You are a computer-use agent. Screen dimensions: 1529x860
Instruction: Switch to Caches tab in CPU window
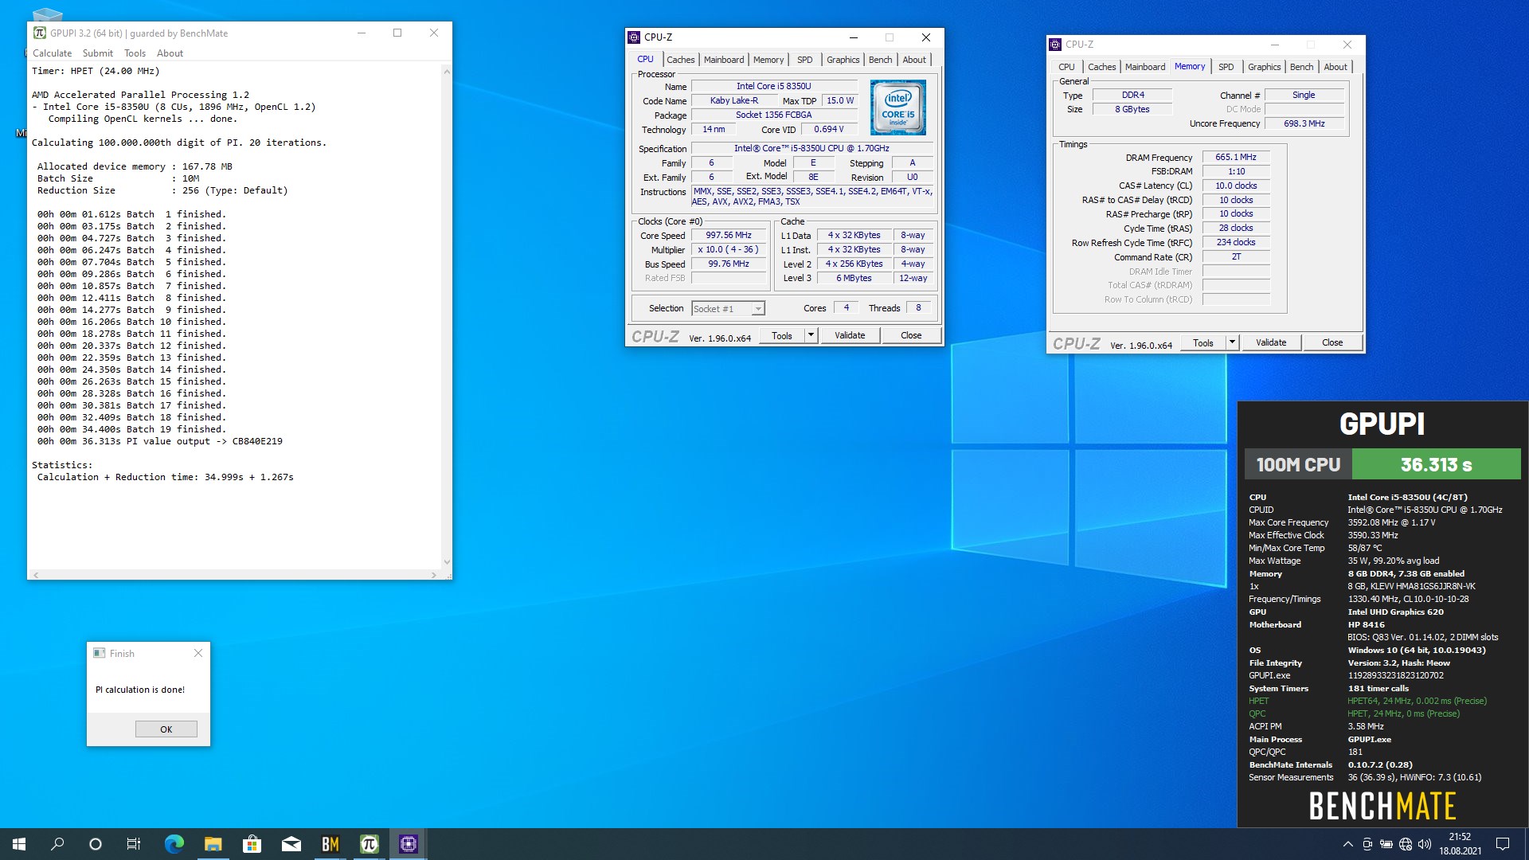coord(680,60)
